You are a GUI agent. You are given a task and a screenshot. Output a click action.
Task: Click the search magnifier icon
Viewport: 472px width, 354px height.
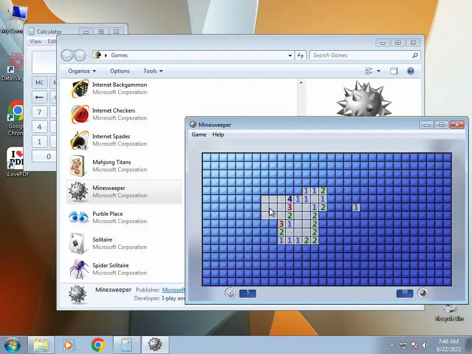[415, 55]
